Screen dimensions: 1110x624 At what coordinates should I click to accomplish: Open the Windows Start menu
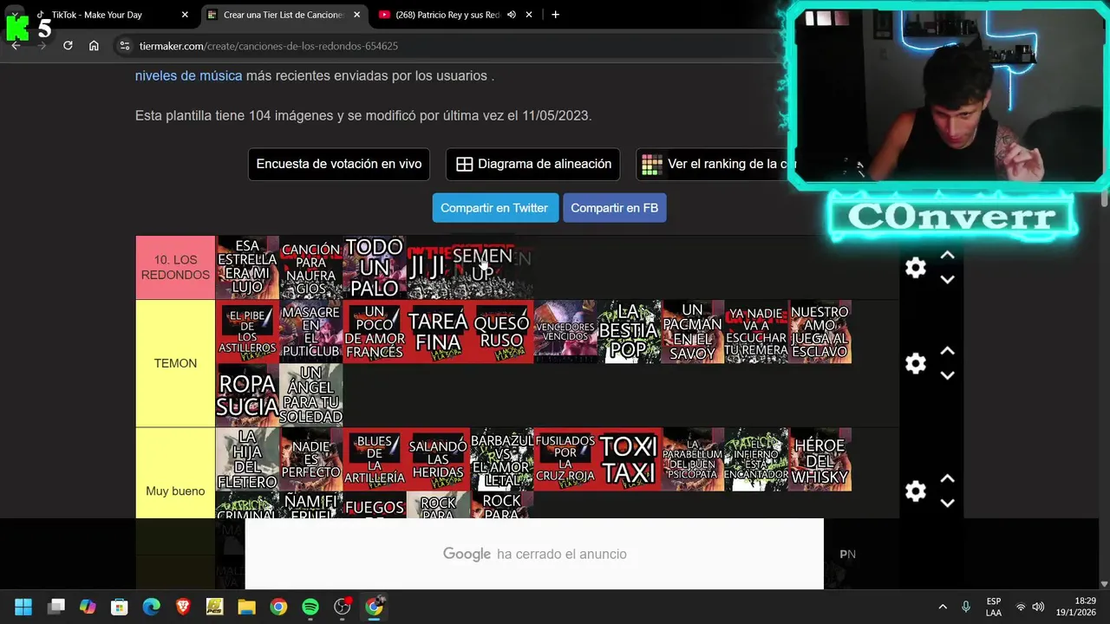[23, 607]
